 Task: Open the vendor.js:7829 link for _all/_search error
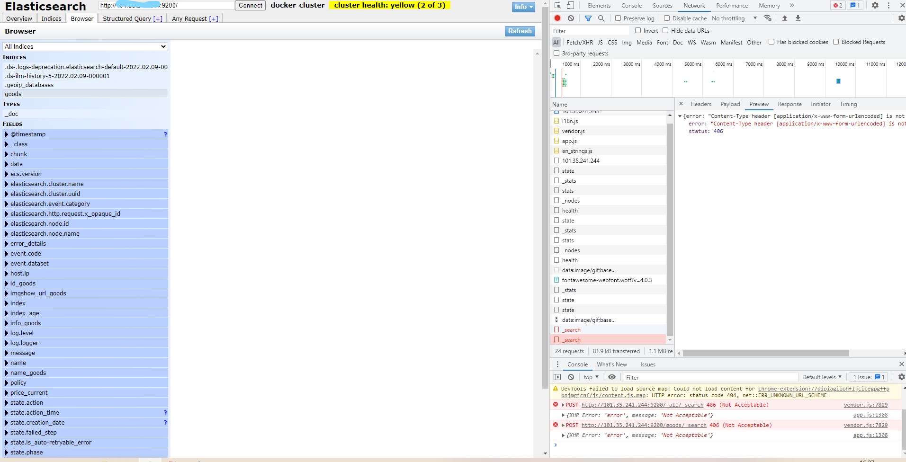865,405
